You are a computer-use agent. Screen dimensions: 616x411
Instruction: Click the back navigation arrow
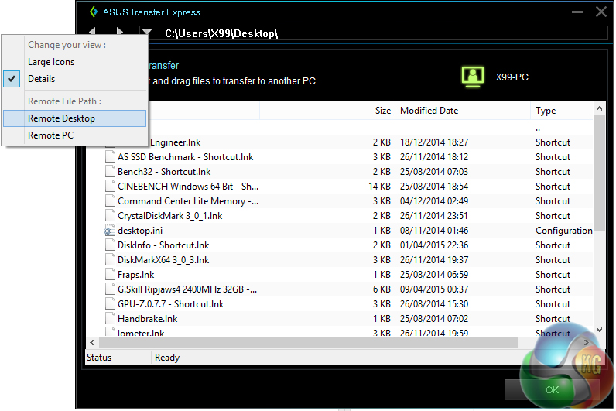click(x=92, y=31)
